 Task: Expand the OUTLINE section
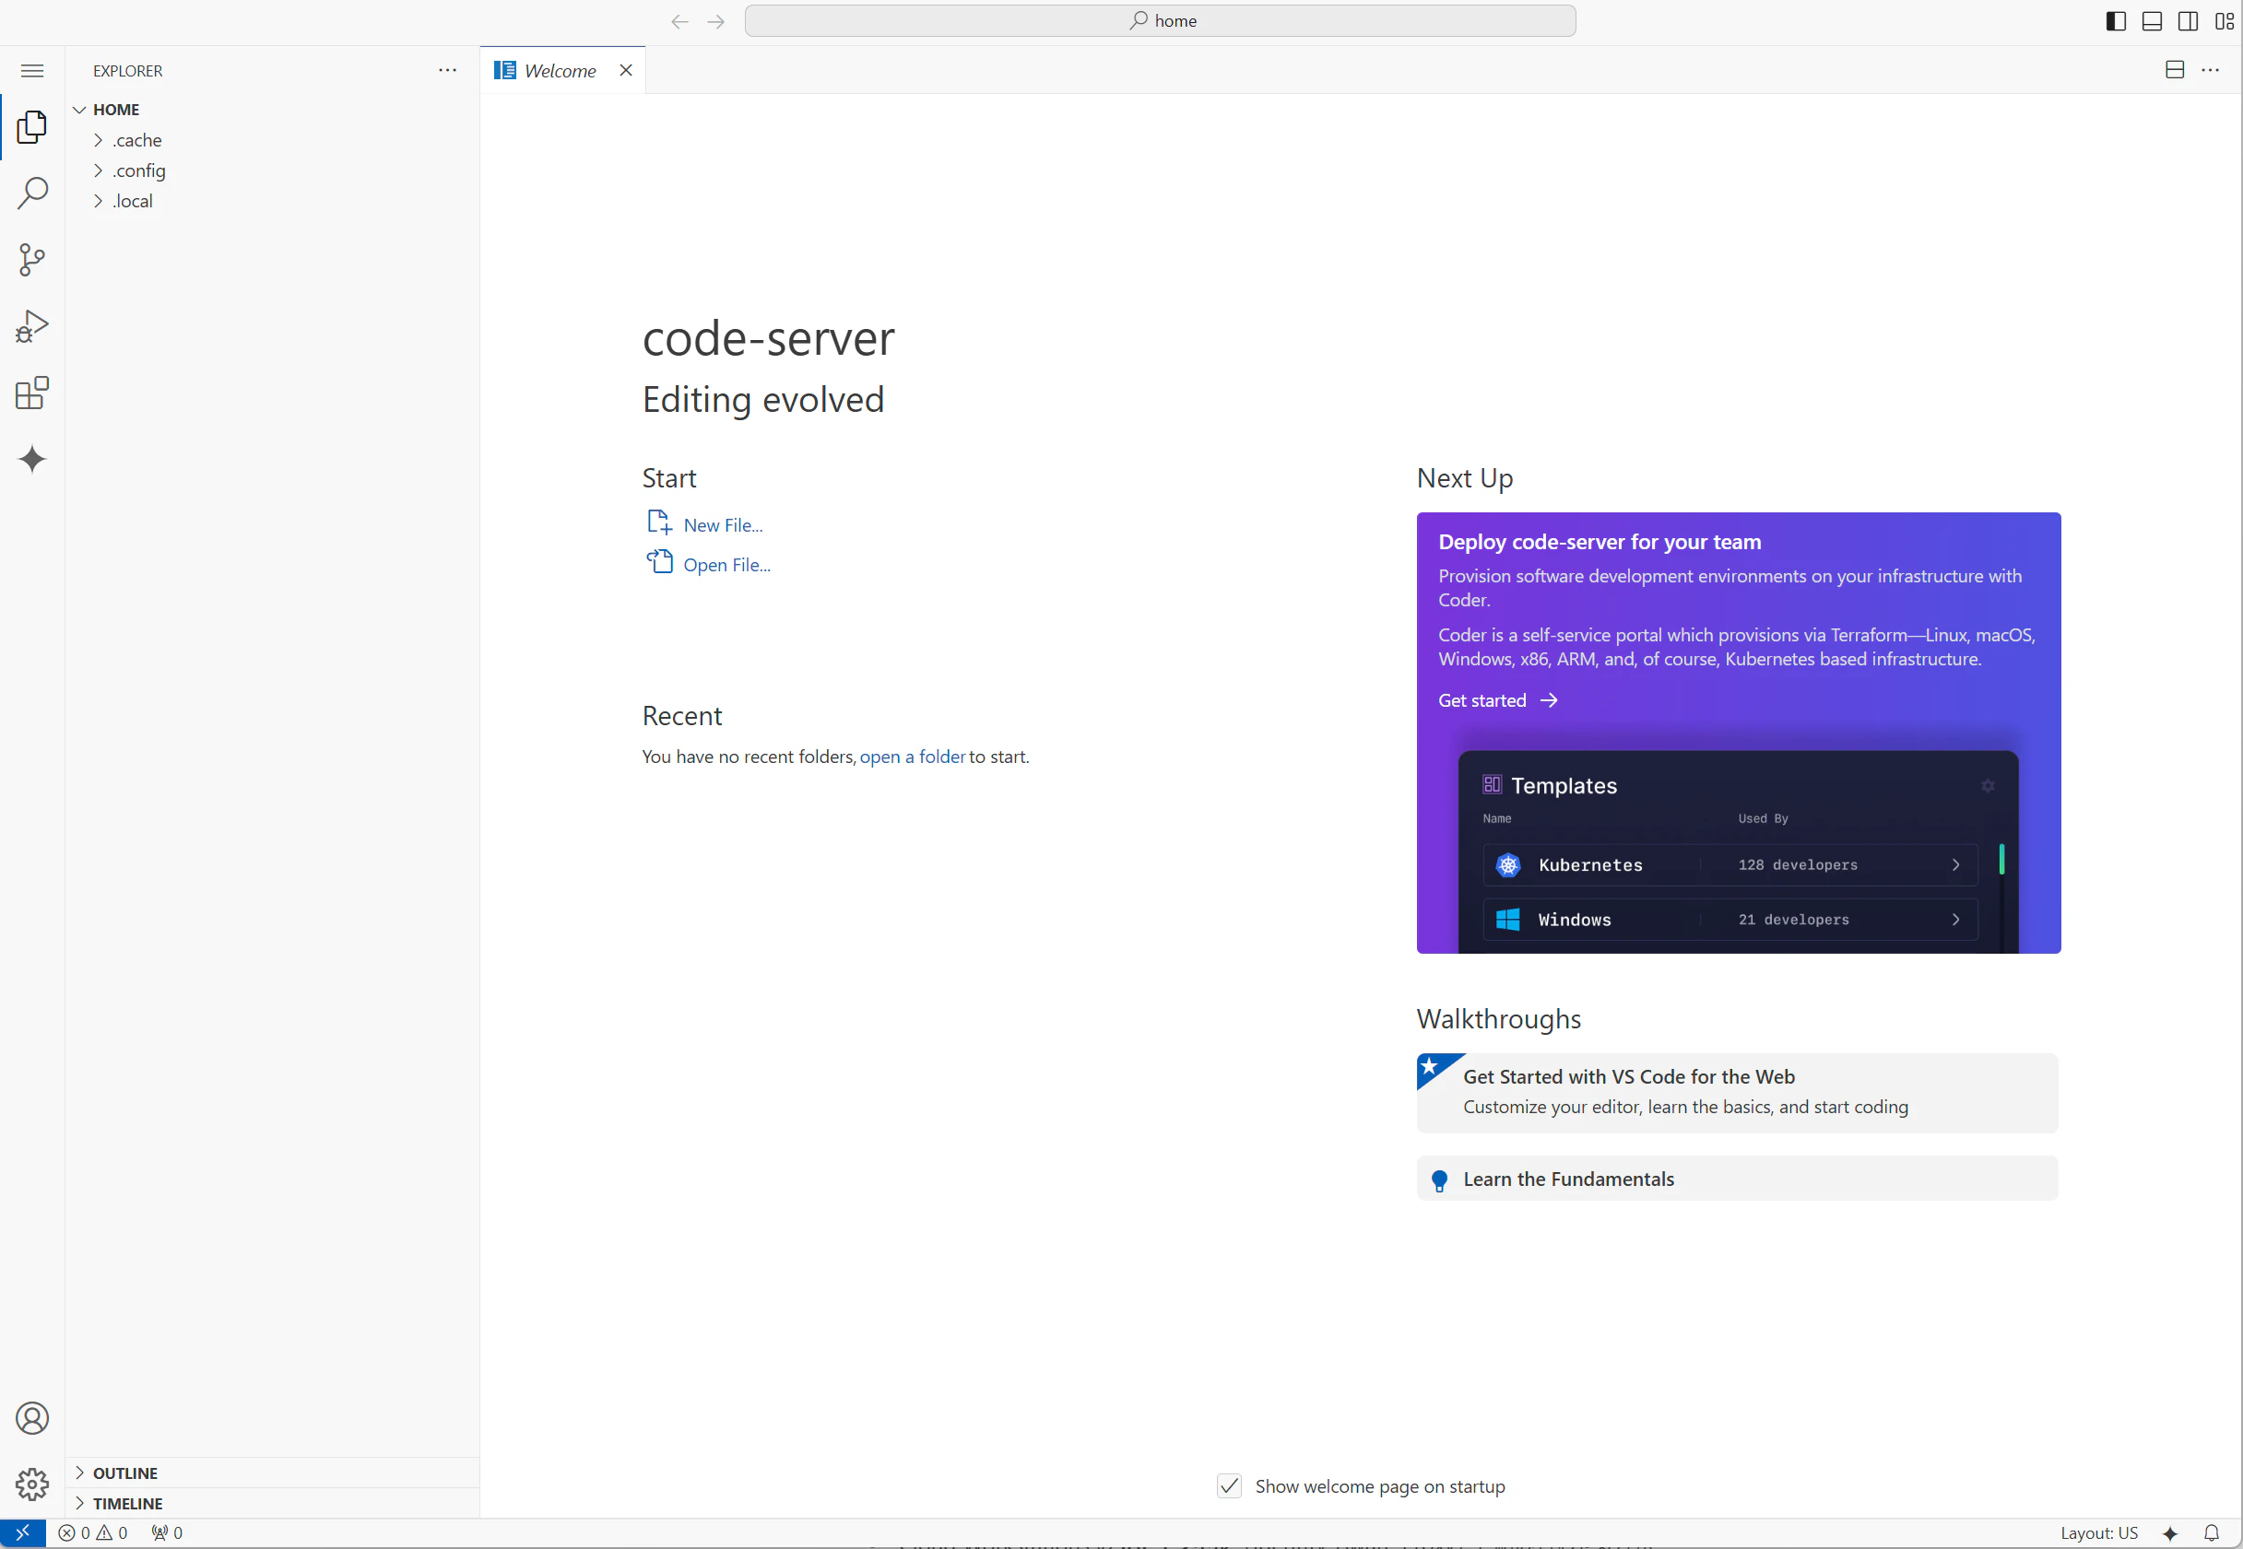pyautogui.click(x=272, y=1473)
